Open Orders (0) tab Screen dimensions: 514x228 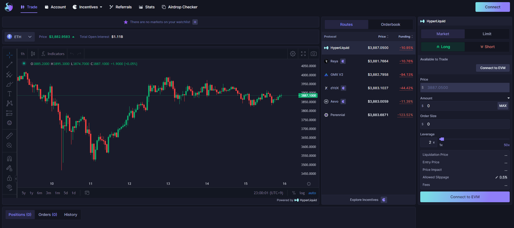tap(48, 215)
